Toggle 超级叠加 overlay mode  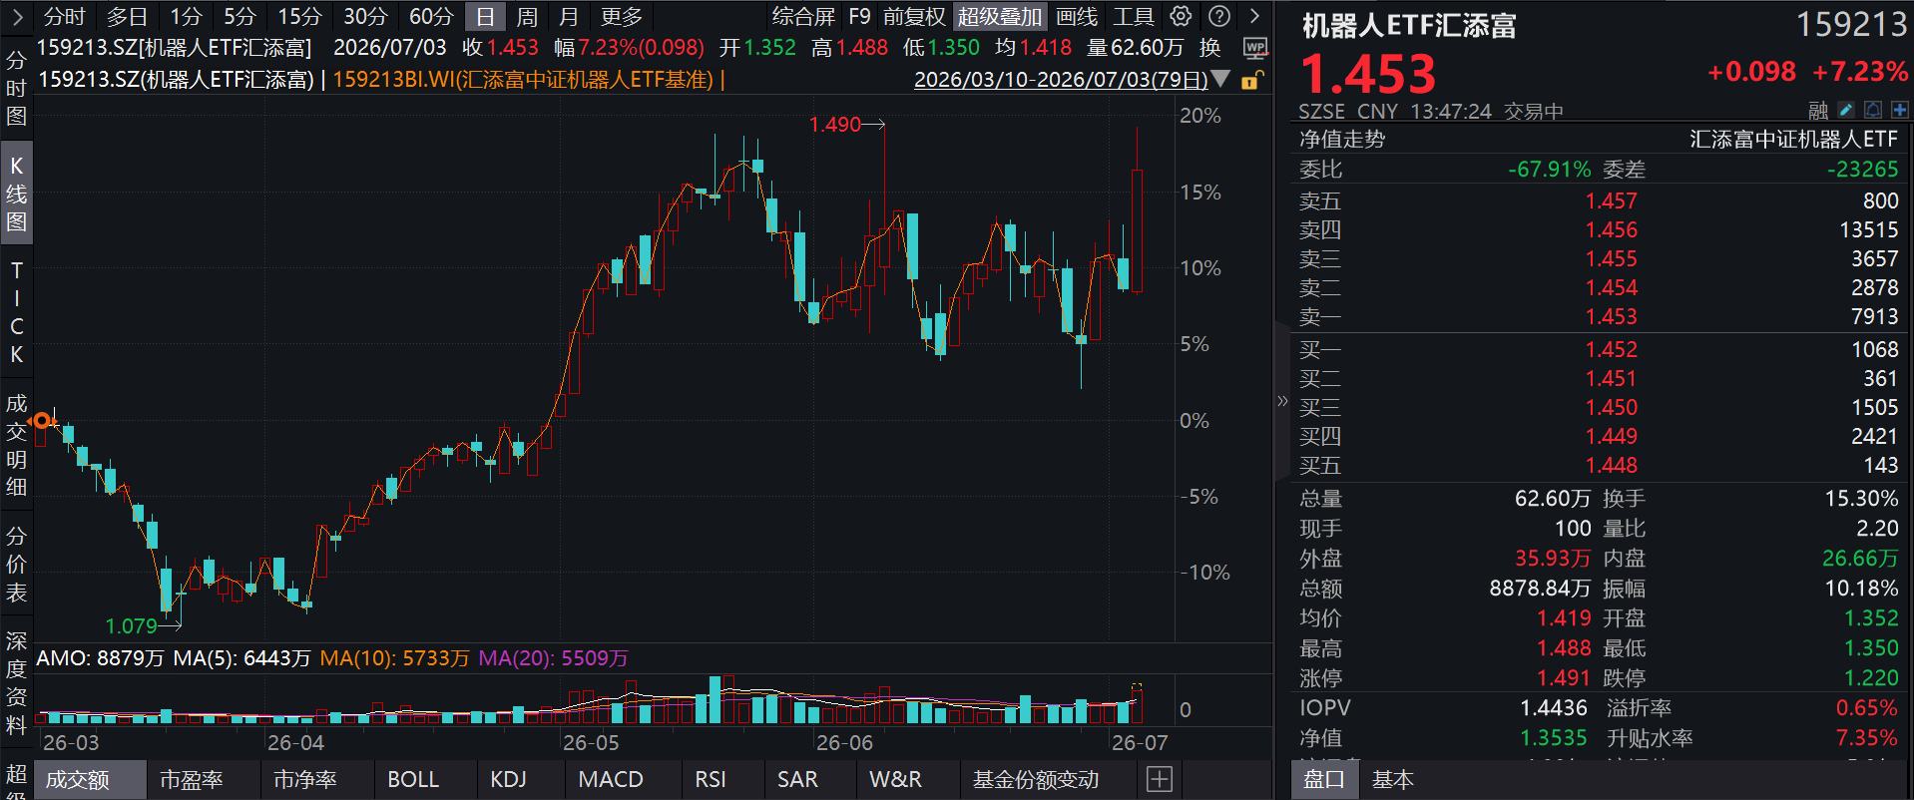pos(1000,16)
